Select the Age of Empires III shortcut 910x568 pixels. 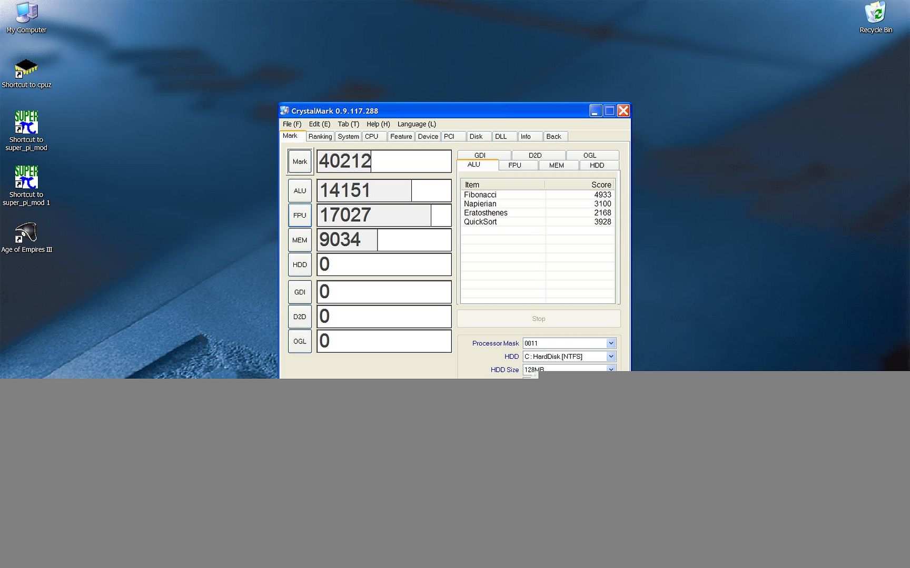[x=26, y=238]
